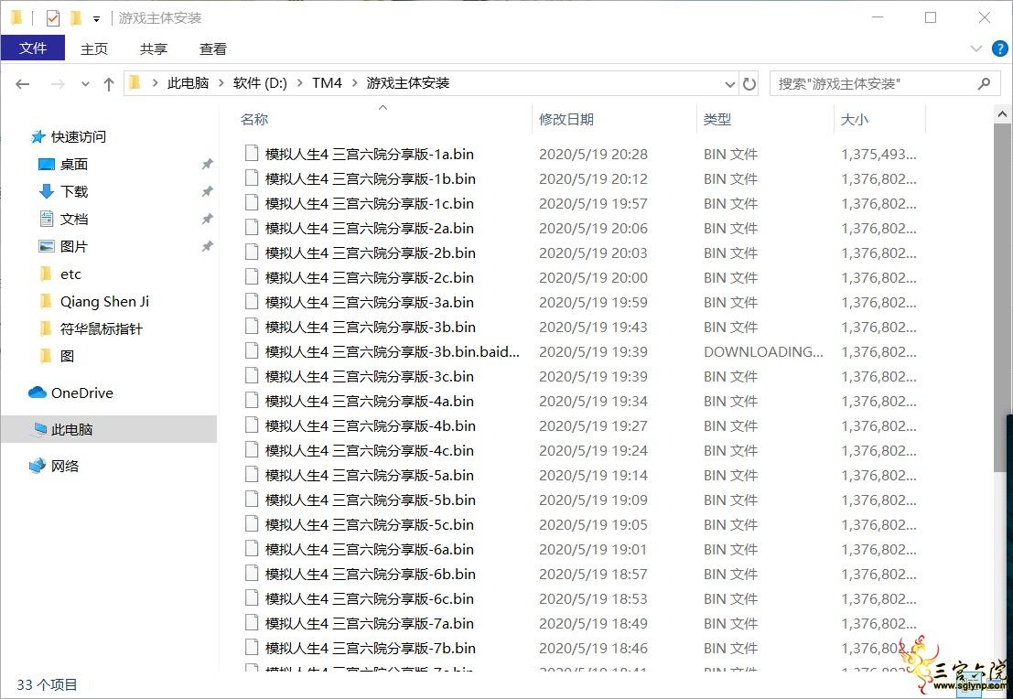Open the etc folder in navigation pane
This screenshot has height=699, width=1013.
point(70,274)
